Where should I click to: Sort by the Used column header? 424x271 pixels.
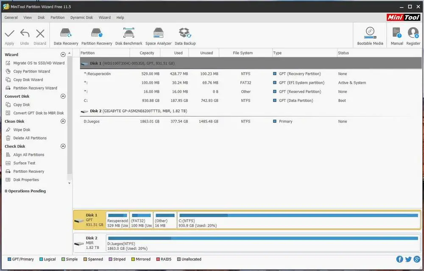click(175, 53)
